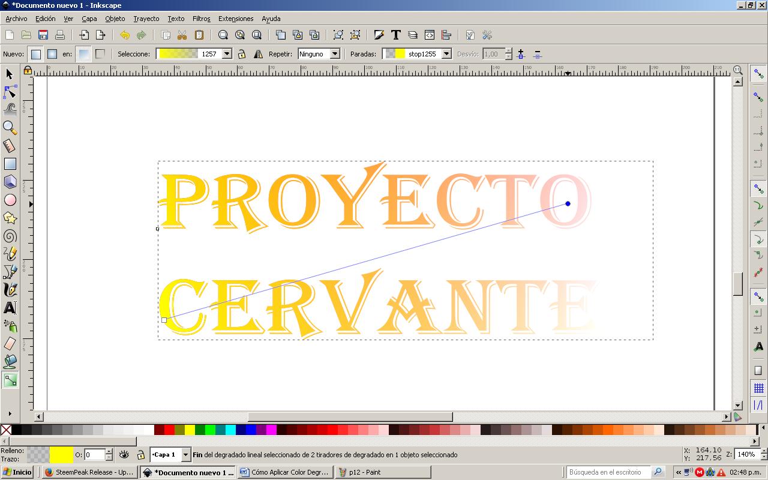Open the Extensiones menu

click(x=236, y=19)
